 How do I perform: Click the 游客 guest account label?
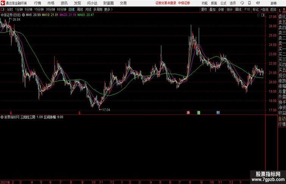pos(274,3)
